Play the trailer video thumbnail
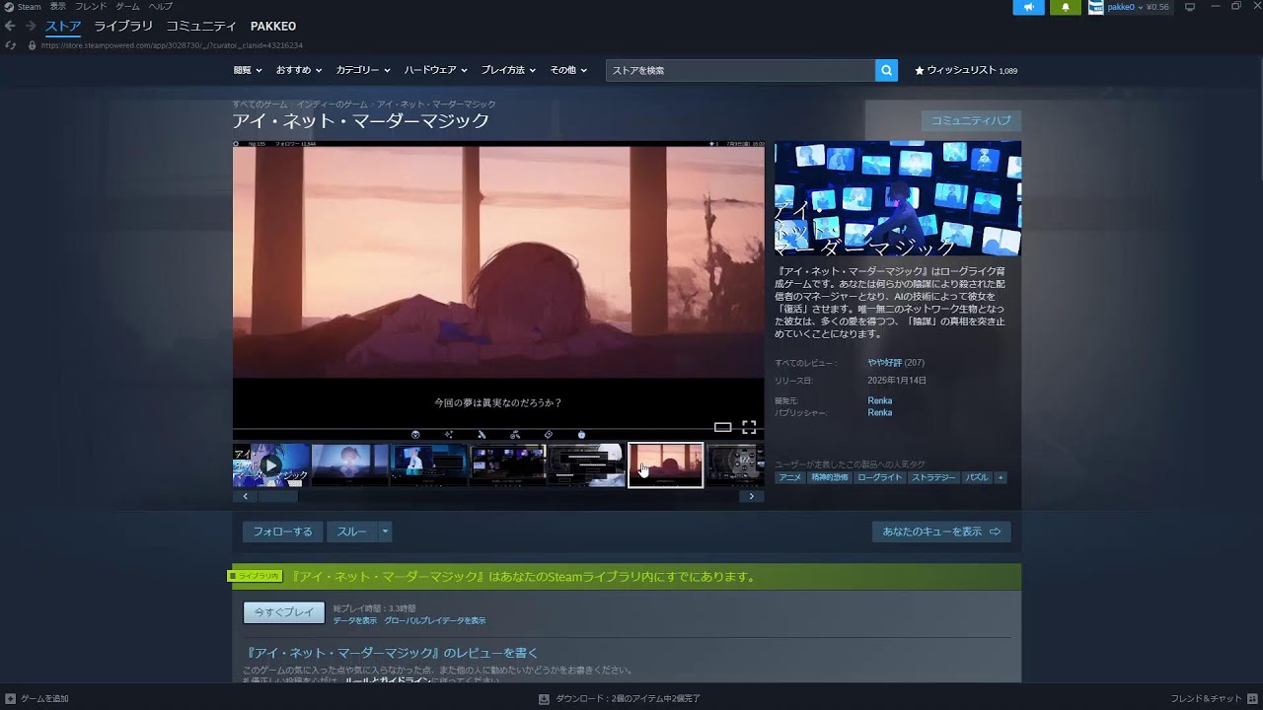 coord(270,465)
